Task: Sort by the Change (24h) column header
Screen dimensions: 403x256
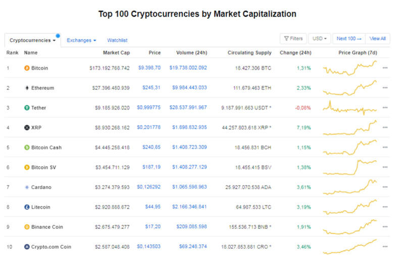Action: (296, 53)
